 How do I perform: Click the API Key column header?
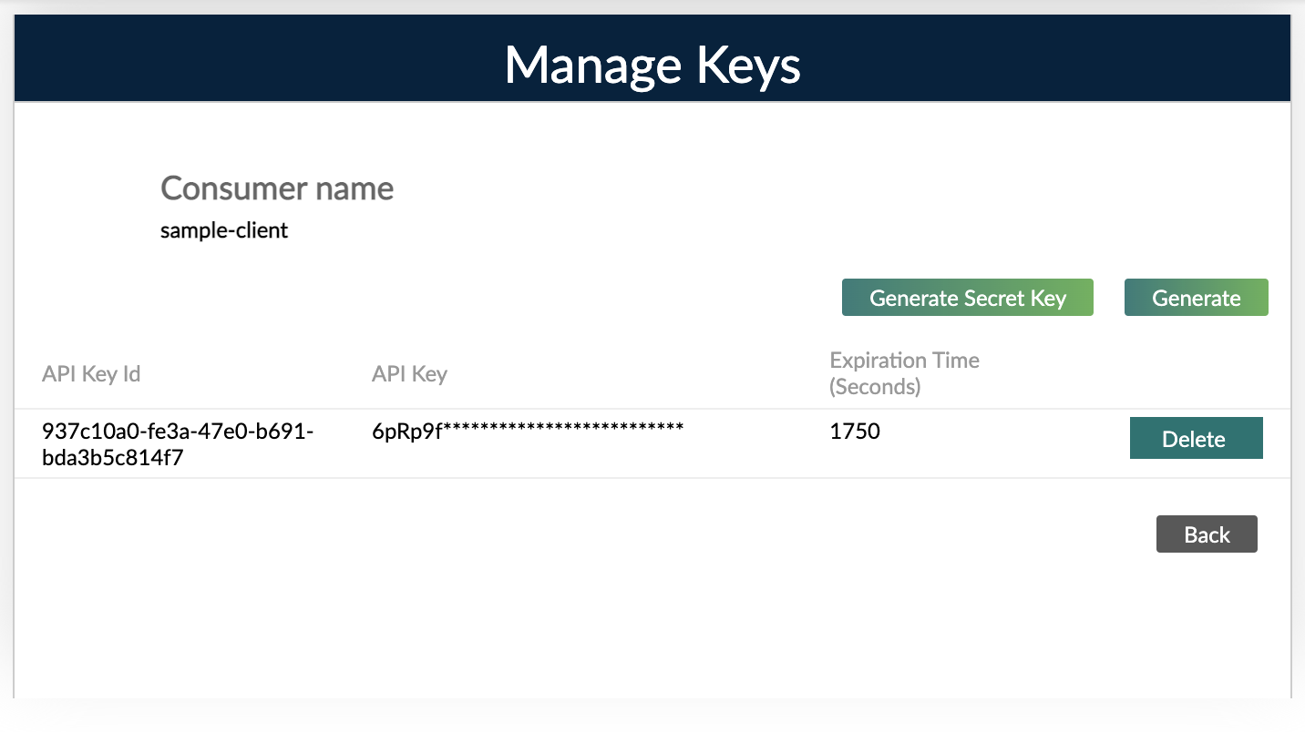pyautogui.click(x=408, y=373)
